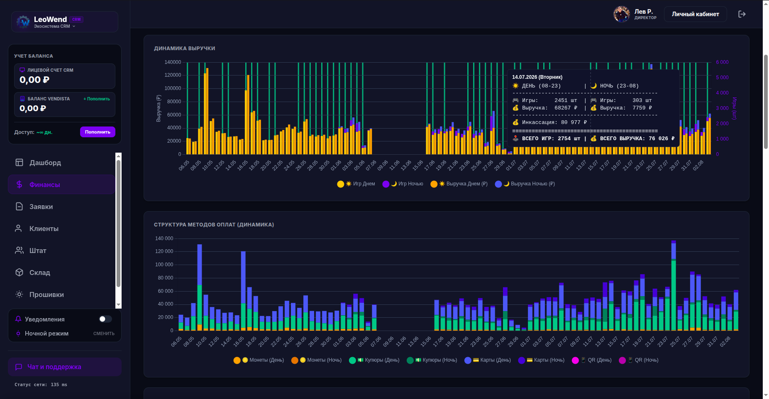Expand the Экосистема CRM dropdown chevron
The width and height of the screenshot is (769, 399).
tap(74, 27)
